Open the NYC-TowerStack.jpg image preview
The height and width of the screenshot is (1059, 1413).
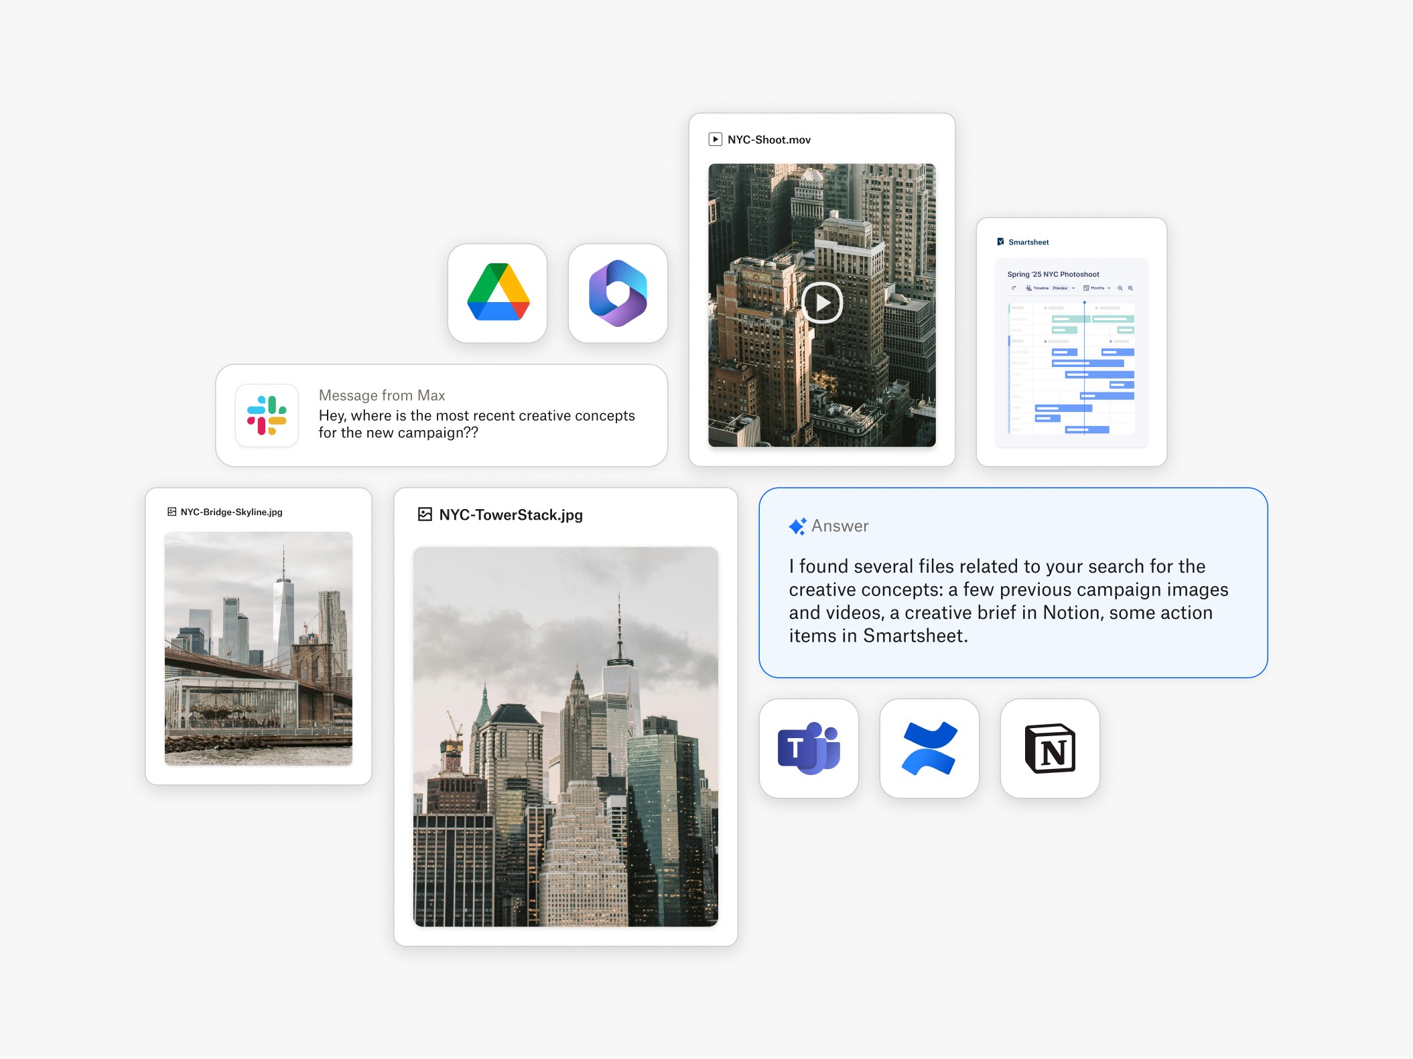coord(565,736)
